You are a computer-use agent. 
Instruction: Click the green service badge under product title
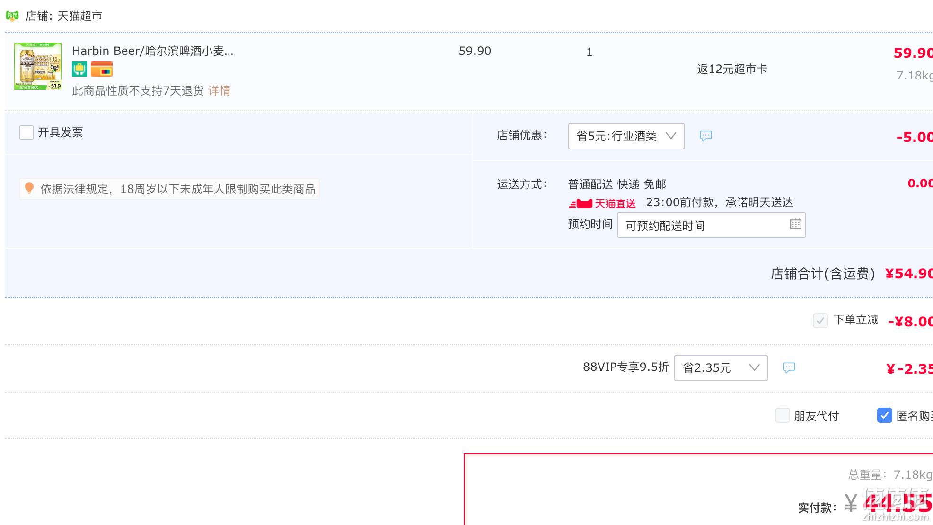coord(79,69)
